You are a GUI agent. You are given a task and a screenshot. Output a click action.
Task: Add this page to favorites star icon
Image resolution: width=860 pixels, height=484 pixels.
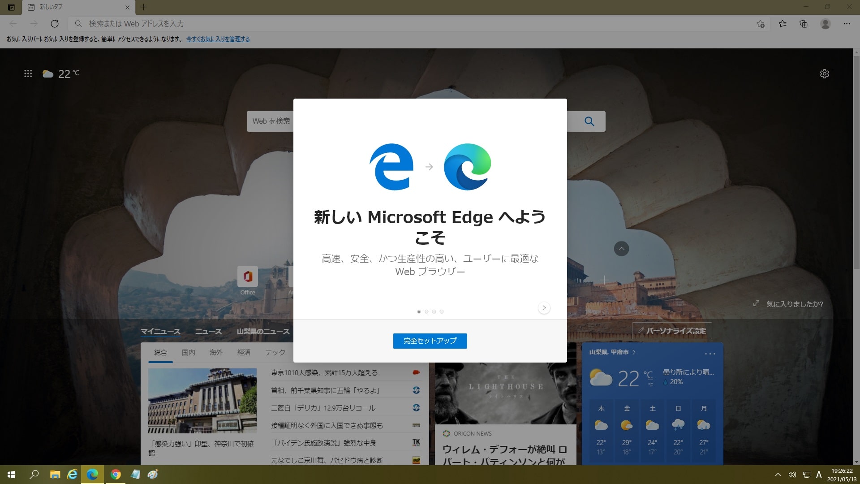tap(760, 24)
